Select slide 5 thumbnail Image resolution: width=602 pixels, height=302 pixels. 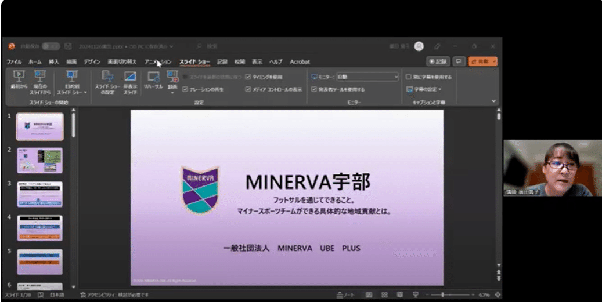[40, 262]
